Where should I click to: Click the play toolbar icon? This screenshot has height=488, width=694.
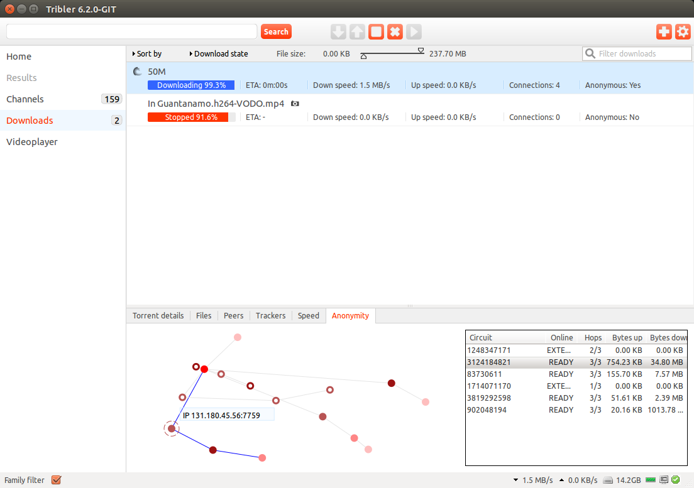(414, 32)
